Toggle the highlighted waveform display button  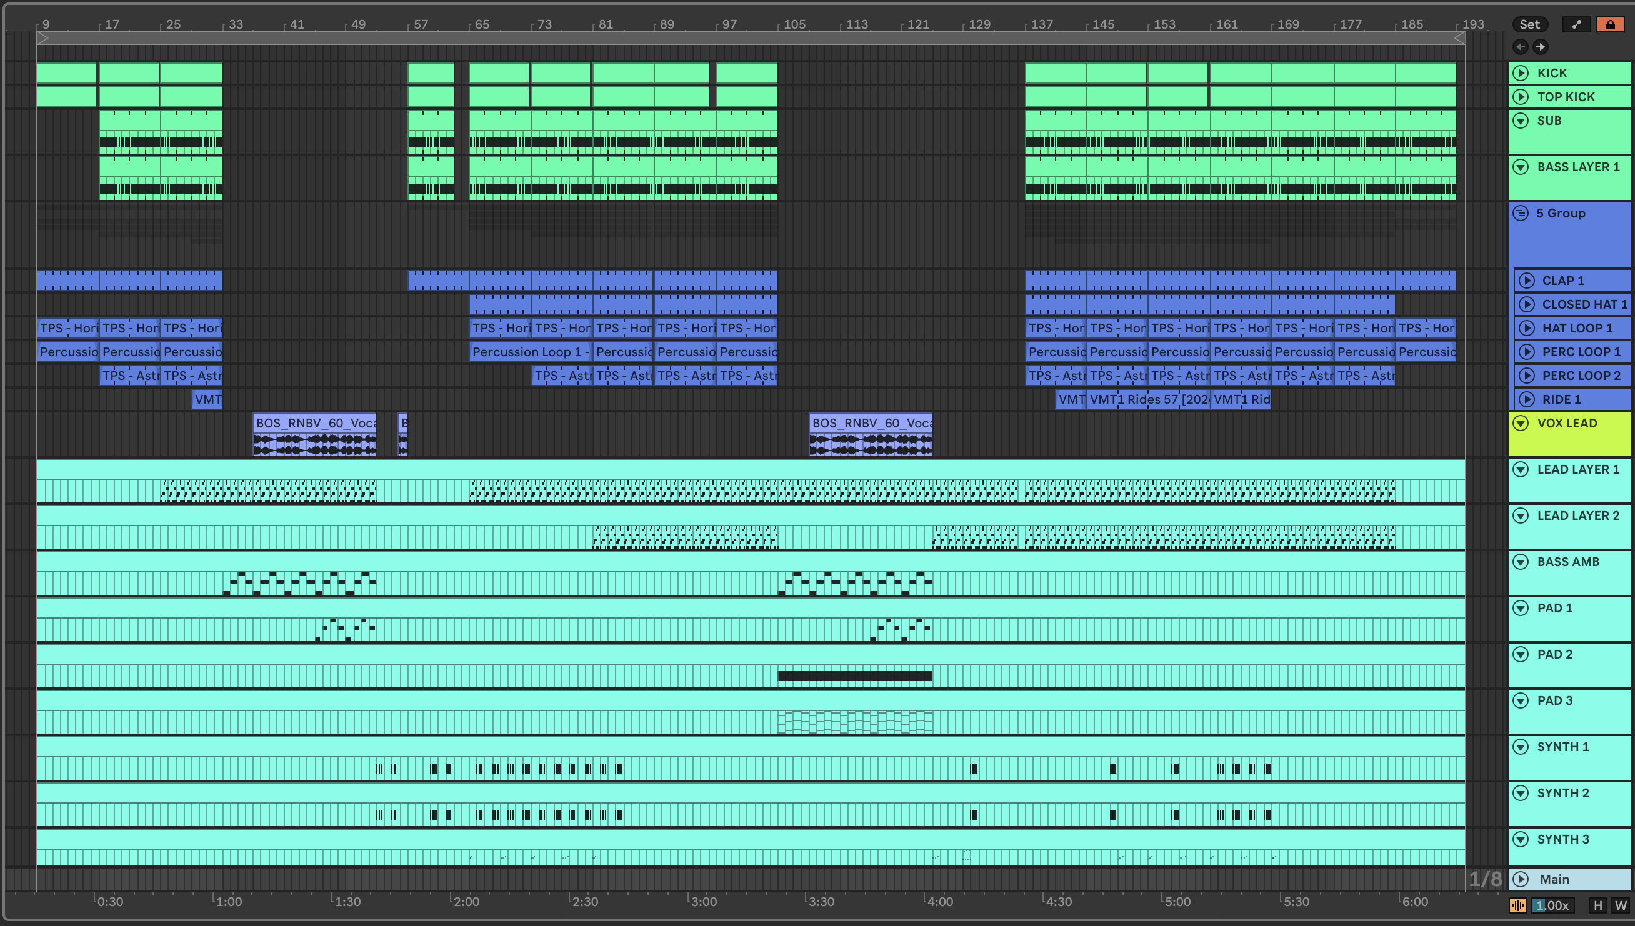[1518, 905]
